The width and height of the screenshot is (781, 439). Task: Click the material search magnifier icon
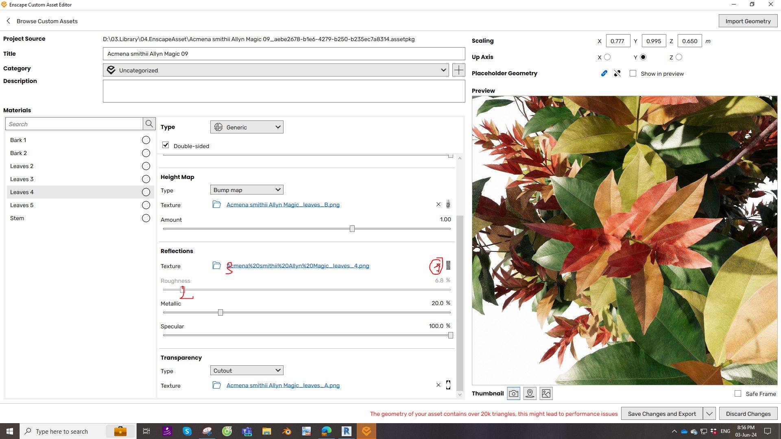point(149,124)
